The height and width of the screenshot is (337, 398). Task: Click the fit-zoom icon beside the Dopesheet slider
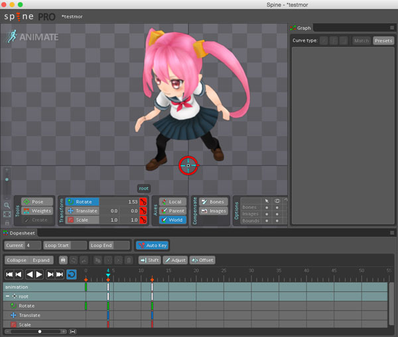72,331
